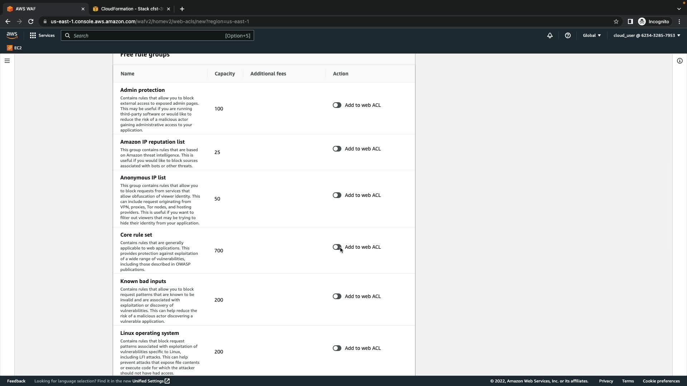Click the help question mark icon

(x=567, y=35)
